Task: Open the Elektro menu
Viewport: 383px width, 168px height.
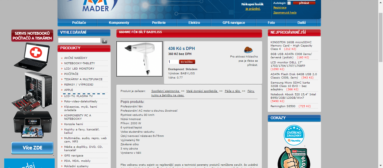Action: 194,23
